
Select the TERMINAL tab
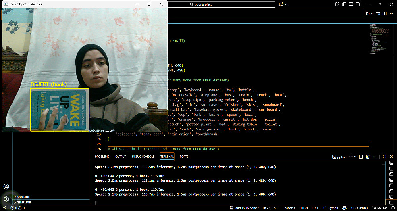tap(167, 157)
